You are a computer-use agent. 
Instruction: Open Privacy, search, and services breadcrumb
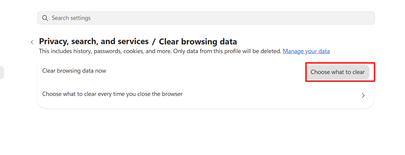pos(94,41)
